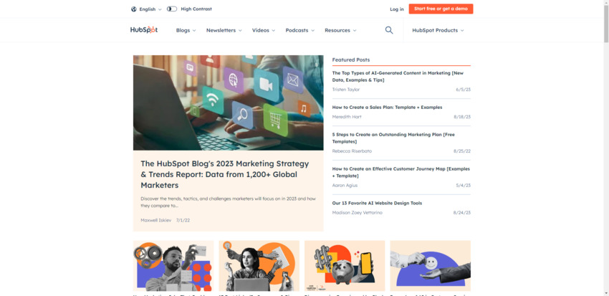Open Effective Customer Journey Map post

click(401, 172)
